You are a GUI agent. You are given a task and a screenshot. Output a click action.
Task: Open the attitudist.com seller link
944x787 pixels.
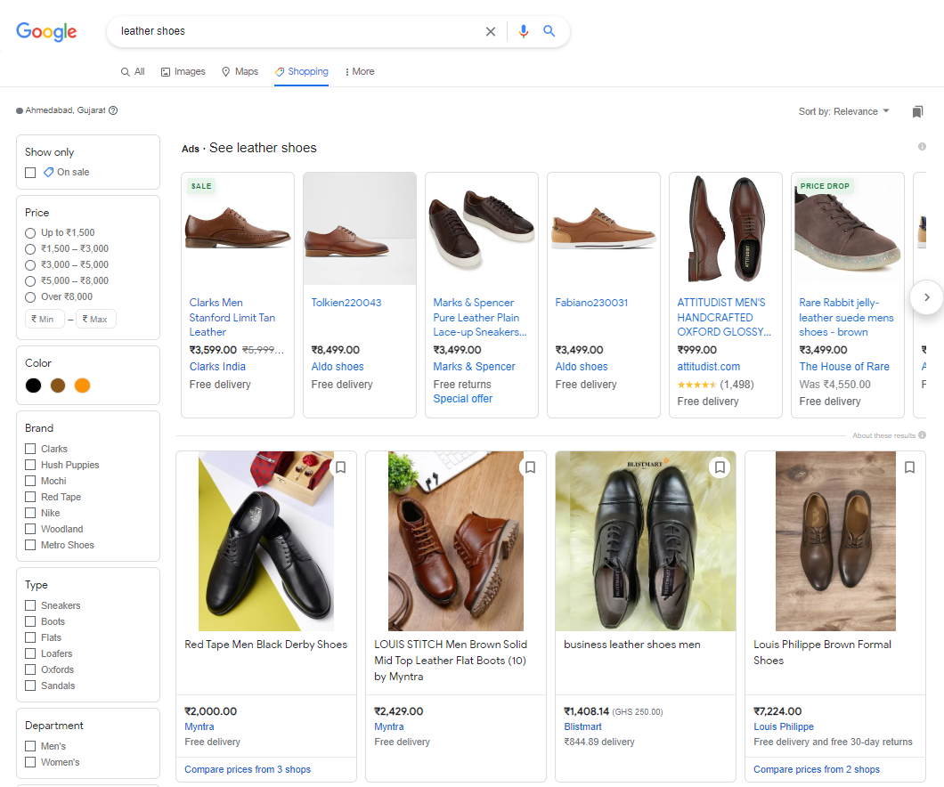pos(709,367)
